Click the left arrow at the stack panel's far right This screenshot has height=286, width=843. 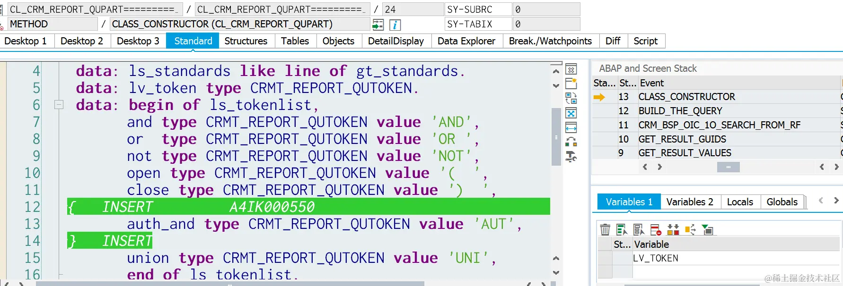[822, 167]
